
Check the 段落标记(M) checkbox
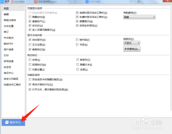click(x=30, y=65)
